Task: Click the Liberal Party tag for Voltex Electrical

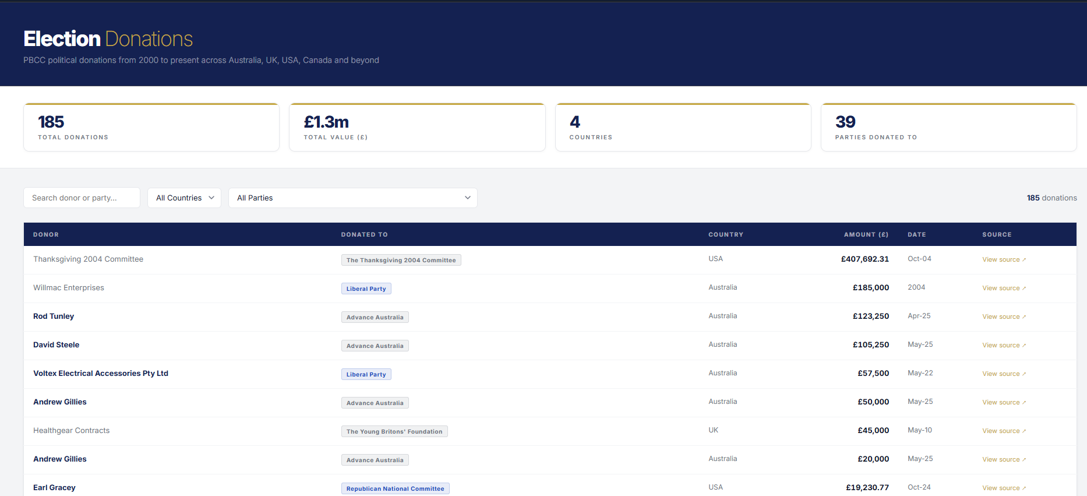Action: 366,374
